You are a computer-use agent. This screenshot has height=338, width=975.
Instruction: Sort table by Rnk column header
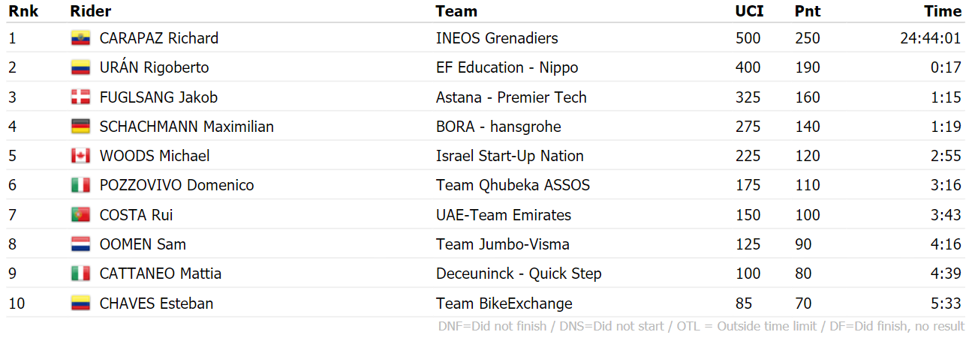coord(23,11)
